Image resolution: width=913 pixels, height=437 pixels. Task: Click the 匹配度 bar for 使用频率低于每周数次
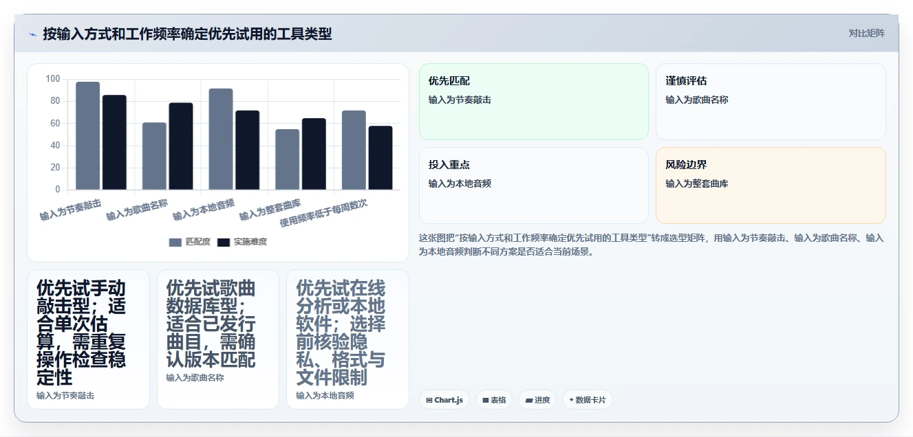pyautogui.click(x=354, y=150)
